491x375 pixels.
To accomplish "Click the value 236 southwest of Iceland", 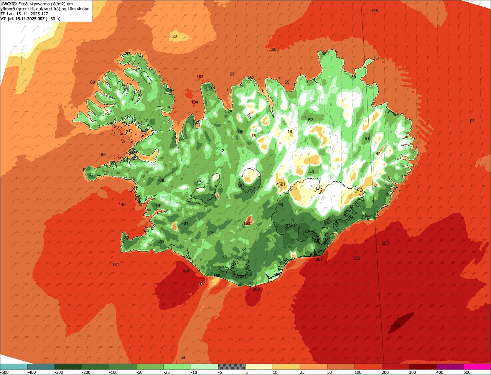I will pyautogui.click(x=186, y=270).
